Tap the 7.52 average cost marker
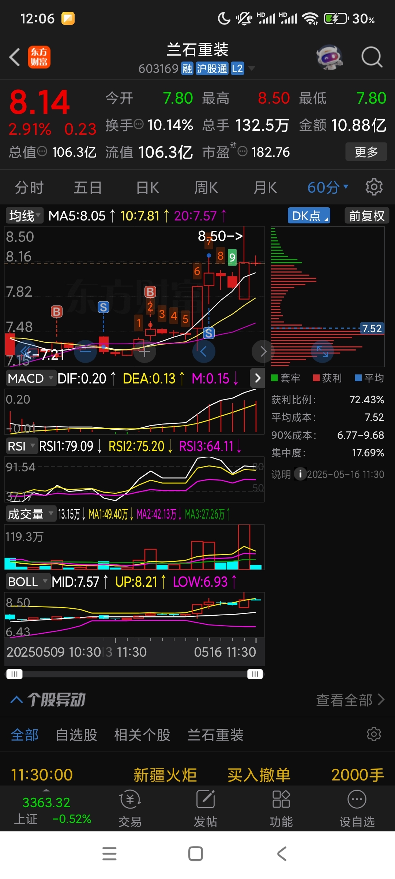 coord(372,328)
